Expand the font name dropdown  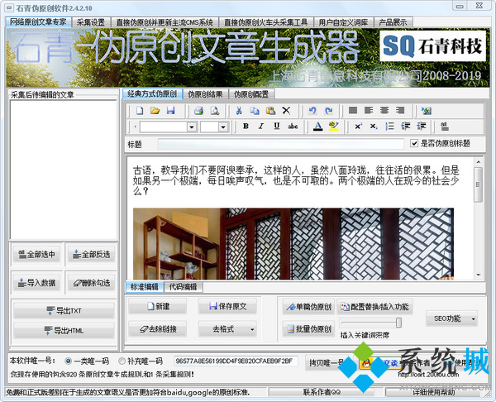(x=192, y=127)
